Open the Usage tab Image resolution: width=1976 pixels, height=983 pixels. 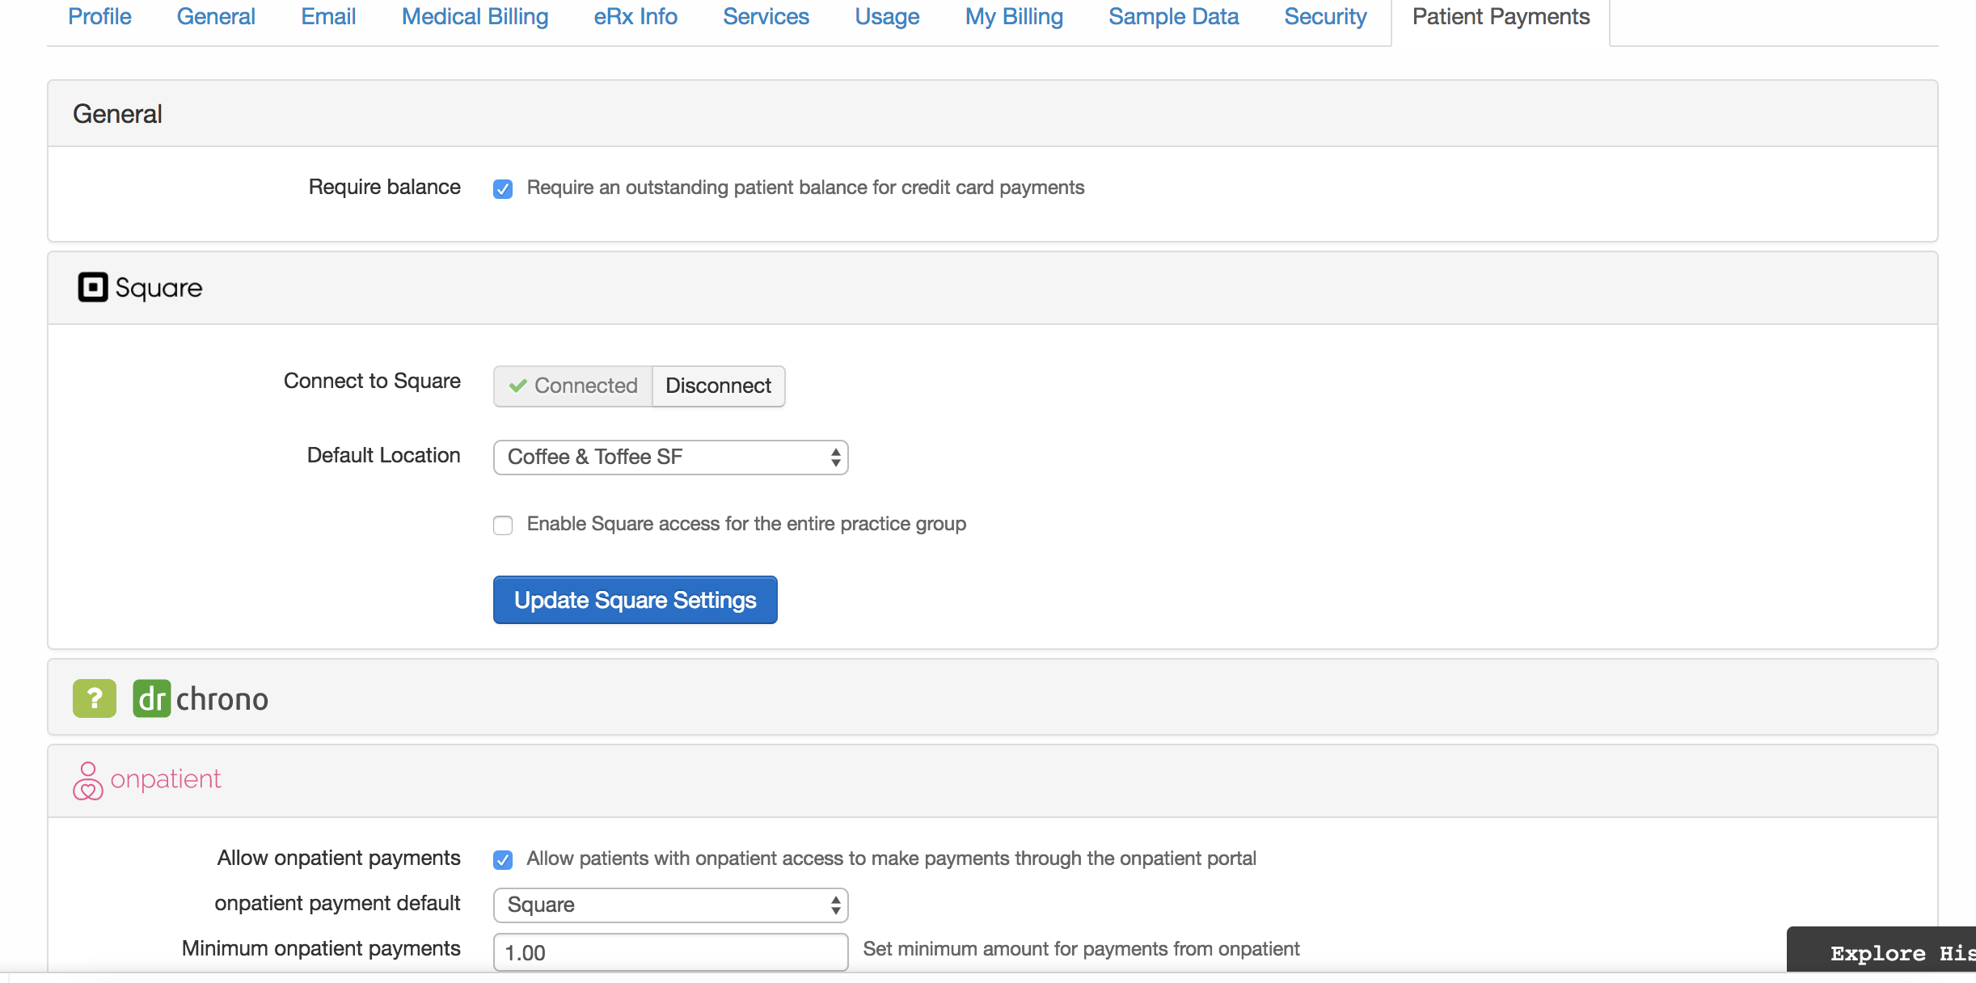pos(887,16)
